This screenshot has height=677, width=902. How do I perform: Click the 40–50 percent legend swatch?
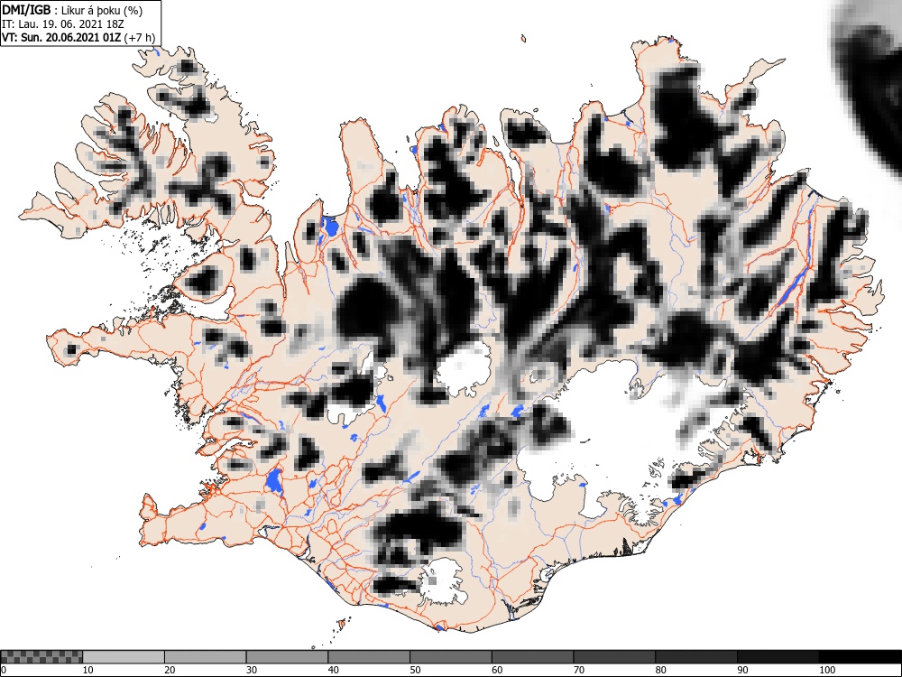tap(369, 657)
